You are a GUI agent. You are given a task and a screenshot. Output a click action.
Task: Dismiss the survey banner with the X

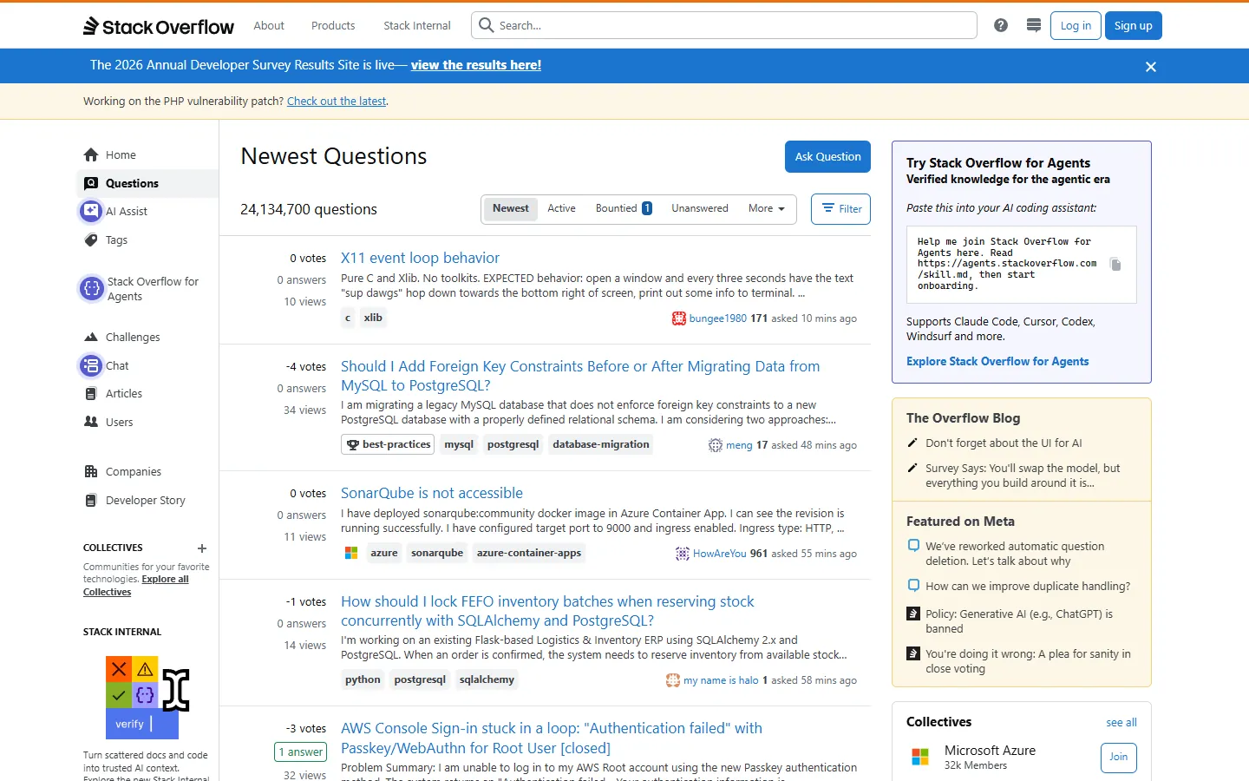1151,67
